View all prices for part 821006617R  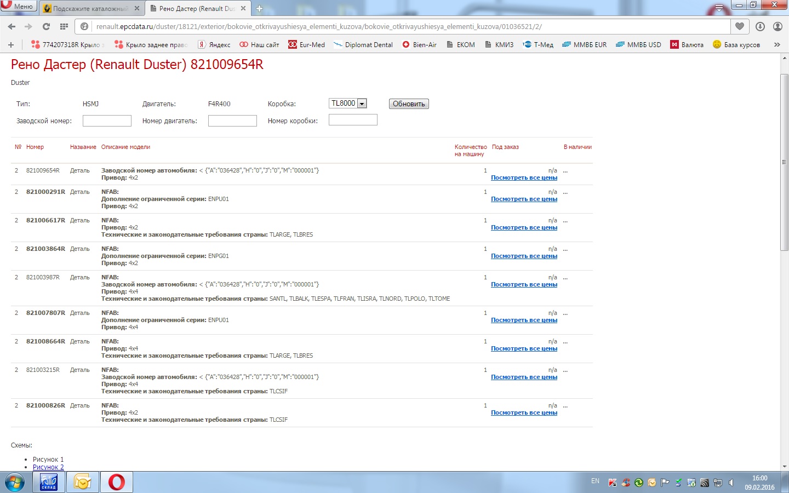point(524,227)
